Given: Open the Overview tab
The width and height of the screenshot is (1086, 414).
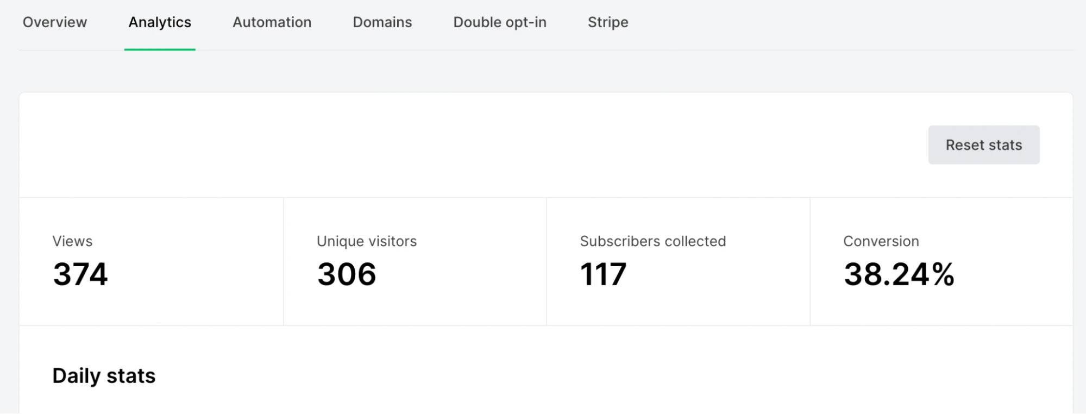Looking at the screenshot, I should 55,22.
